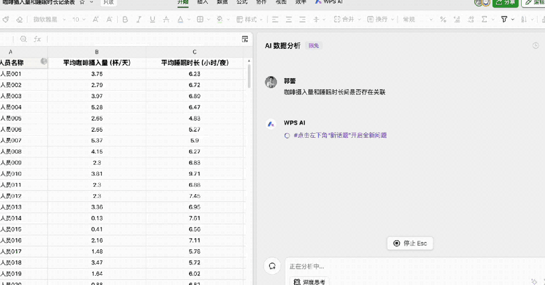Expand the font size dropdown
545x285 pixels.
coord(79,20)
